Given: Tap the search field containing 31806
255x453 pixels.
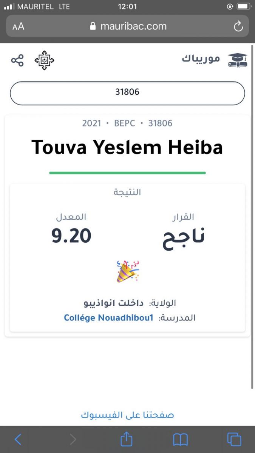Looking at the screenshot, I should [x=127, y=92].
